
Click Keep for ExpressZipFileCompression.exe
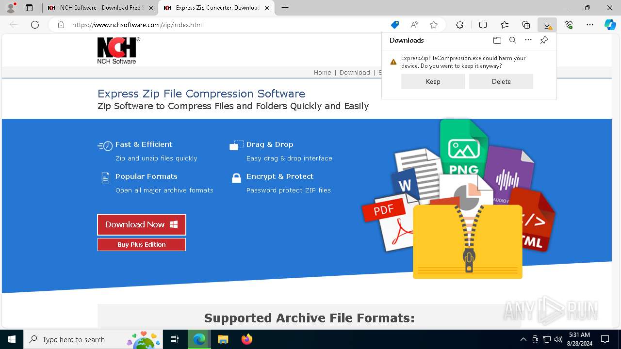point(433,81)
